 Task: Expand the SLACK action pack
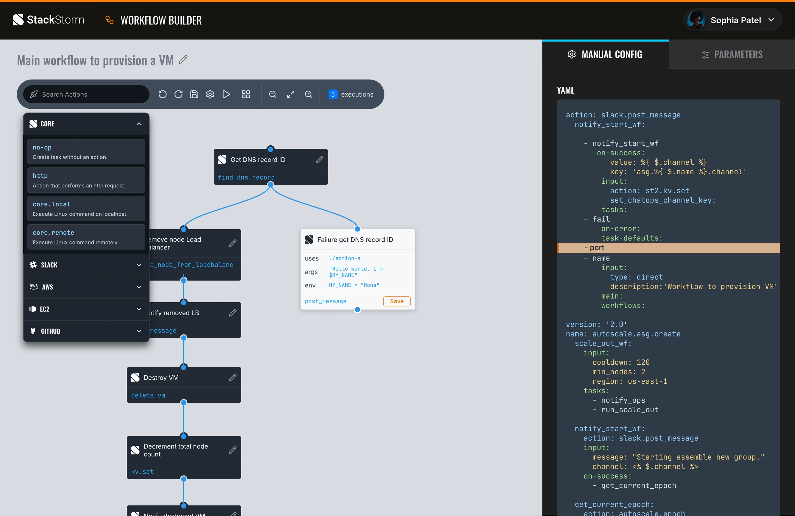[139, 265]
